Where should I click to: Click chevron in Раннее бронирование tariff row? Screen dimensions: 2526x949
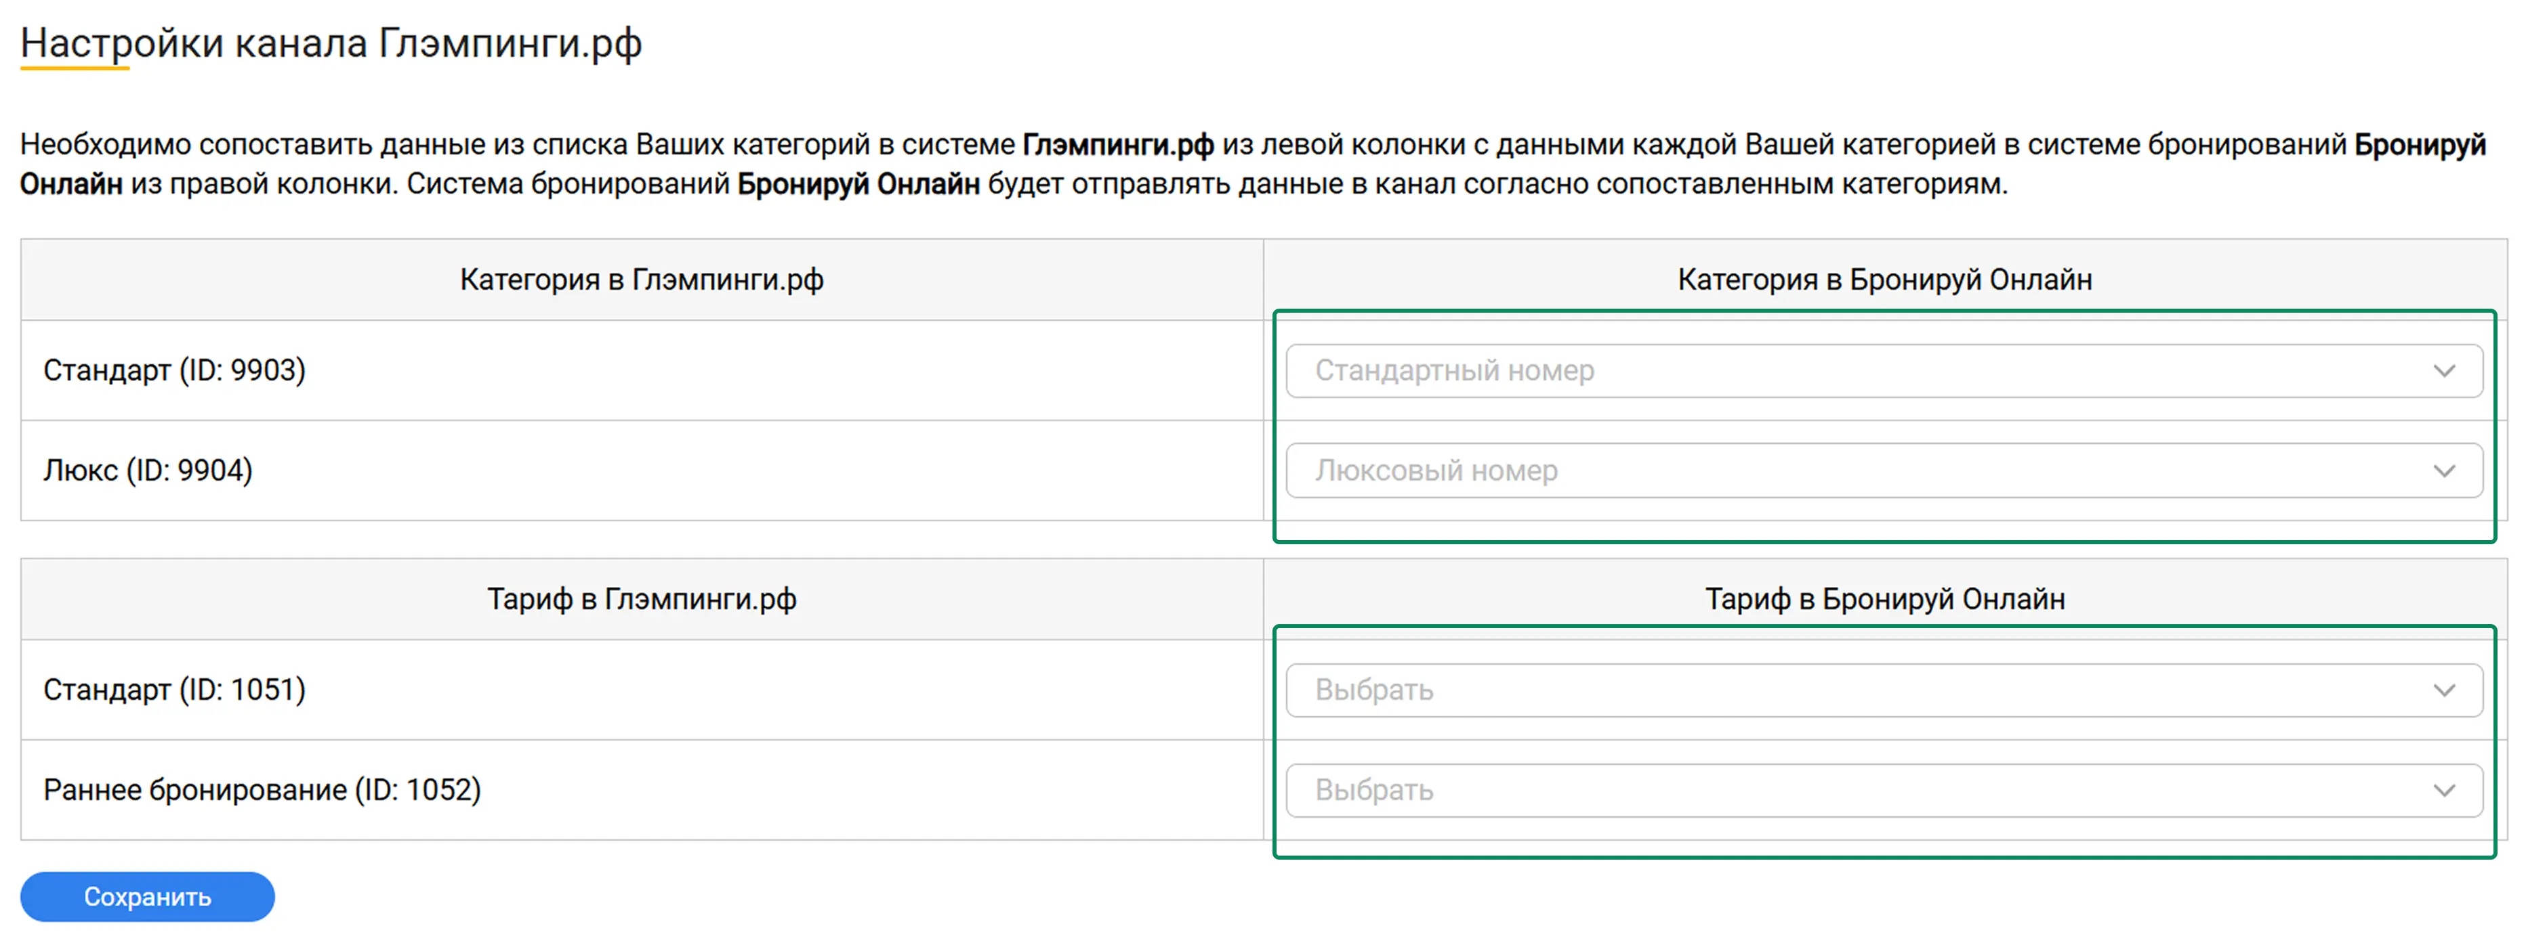click(2443, 791)
